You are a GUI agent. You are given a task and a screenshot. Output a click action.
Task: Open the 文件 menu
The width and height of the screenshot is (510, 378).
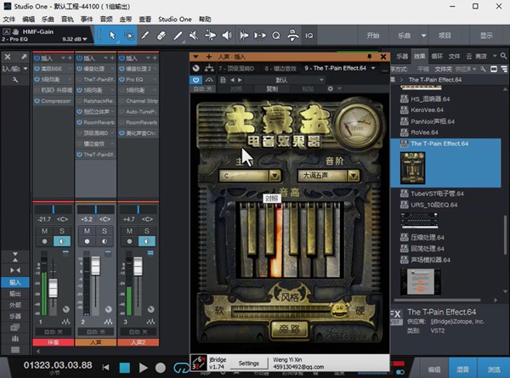click(x=9, y=20)
